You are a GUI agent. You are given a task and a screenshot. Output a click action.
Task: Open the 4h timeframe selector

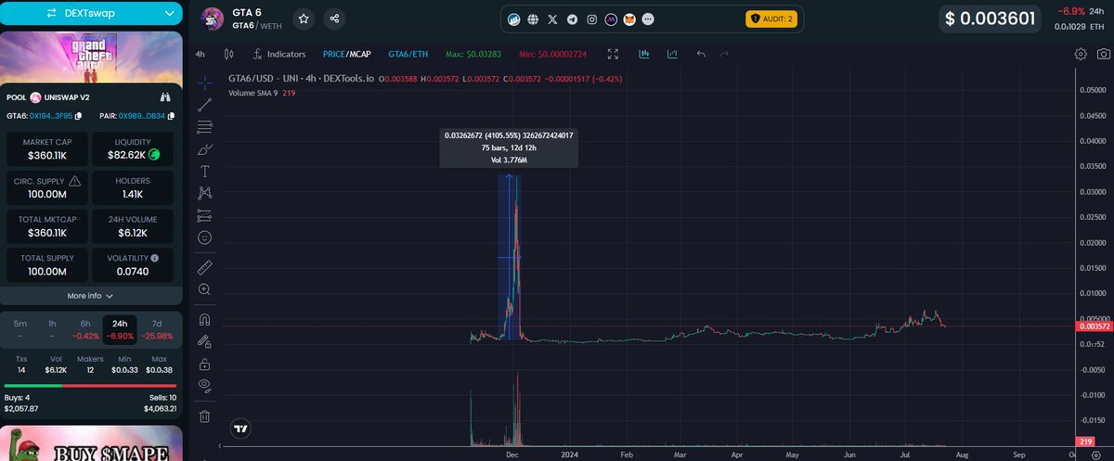(201, 55)
